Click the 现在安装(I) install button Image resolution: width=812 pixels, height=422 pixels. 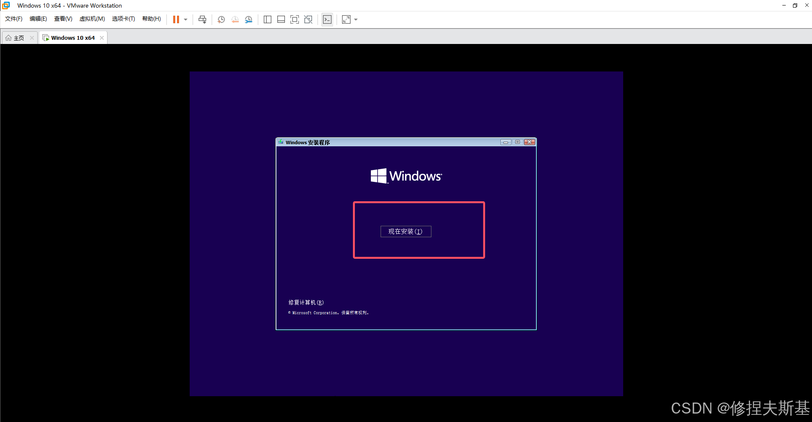(406, 231)
